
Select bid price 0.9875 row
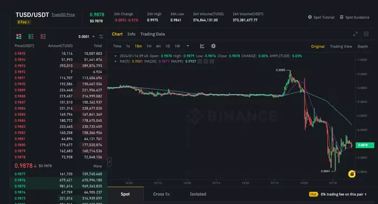tap(58, 186)
